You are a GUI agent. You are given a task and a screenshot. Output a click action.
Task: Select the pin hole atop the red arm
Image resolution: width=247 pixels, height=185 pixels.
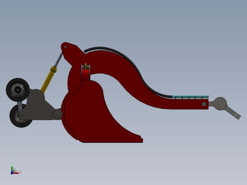[66, 47]
